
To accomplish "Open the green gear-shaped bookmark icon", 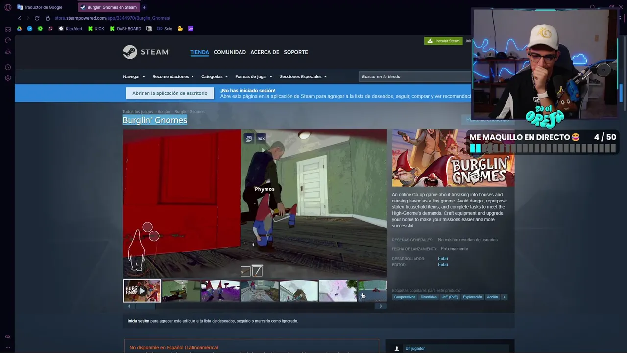I will (40, 29).
